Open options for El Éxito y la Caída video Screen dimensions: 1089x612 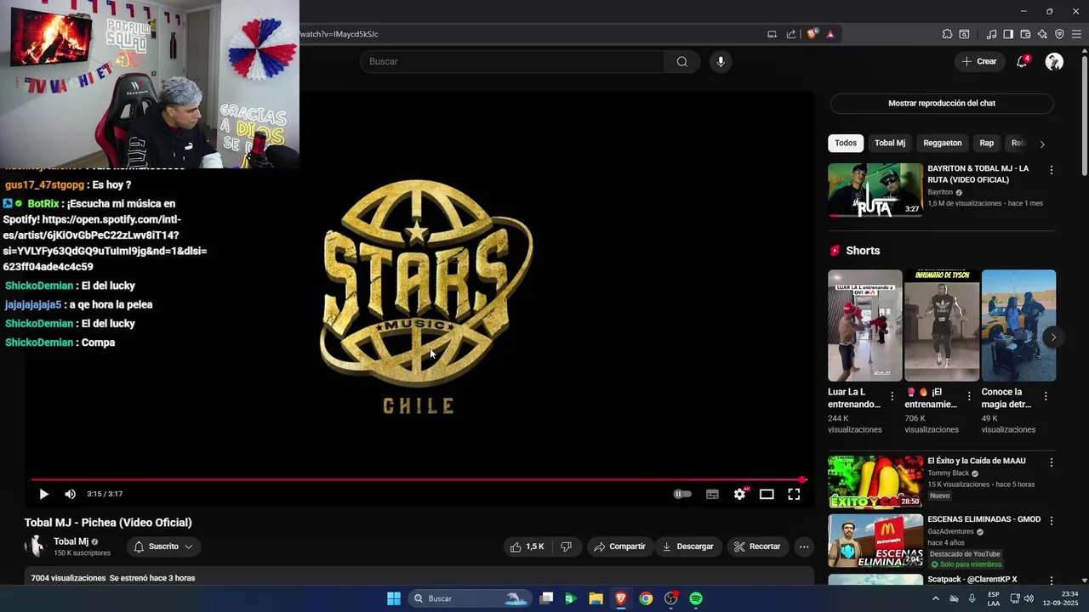[1051, 462]
